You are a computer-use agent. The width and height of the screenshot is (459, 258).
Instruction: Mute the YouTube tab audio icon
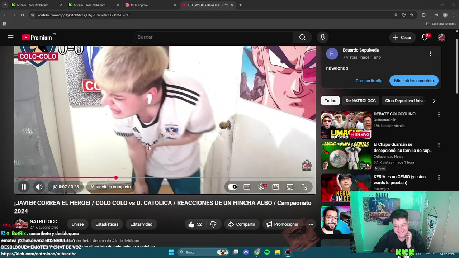(226, 5)
